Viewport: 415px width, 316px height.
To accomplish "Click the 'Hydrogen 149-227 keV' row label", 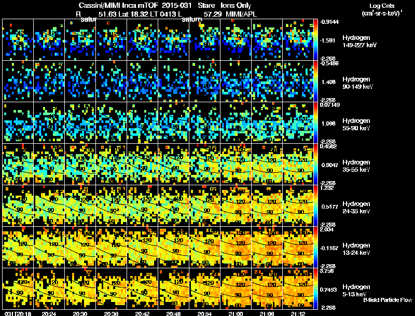I will [x=359, y=42].
